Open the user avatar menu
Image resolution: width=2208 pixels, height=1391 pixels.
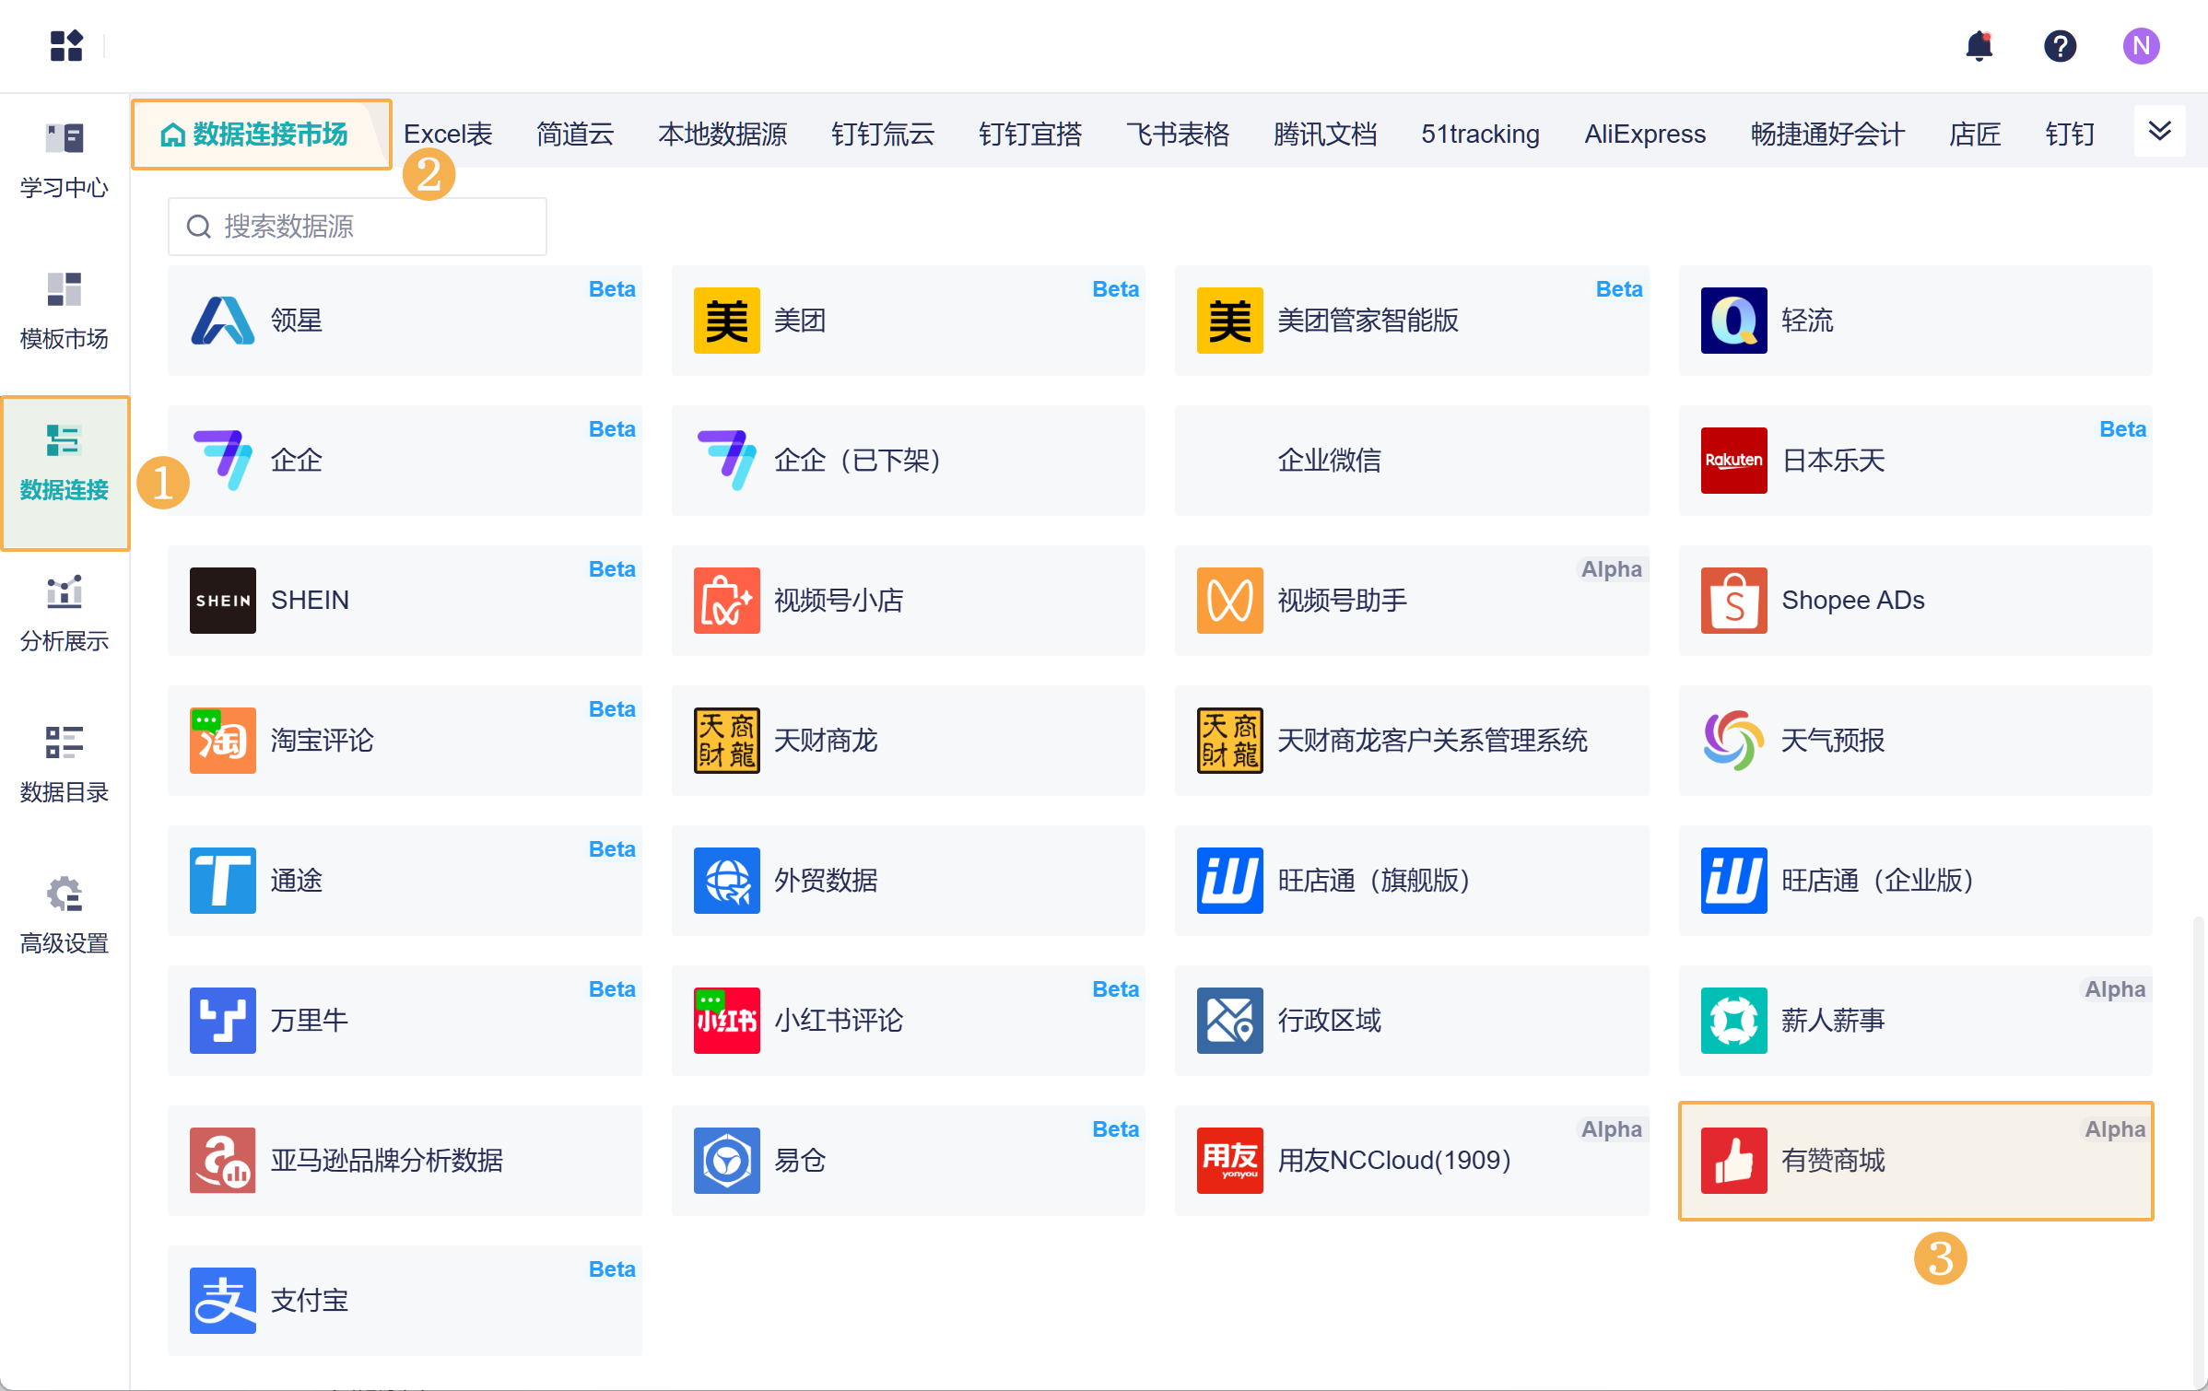pos(2141,46)
